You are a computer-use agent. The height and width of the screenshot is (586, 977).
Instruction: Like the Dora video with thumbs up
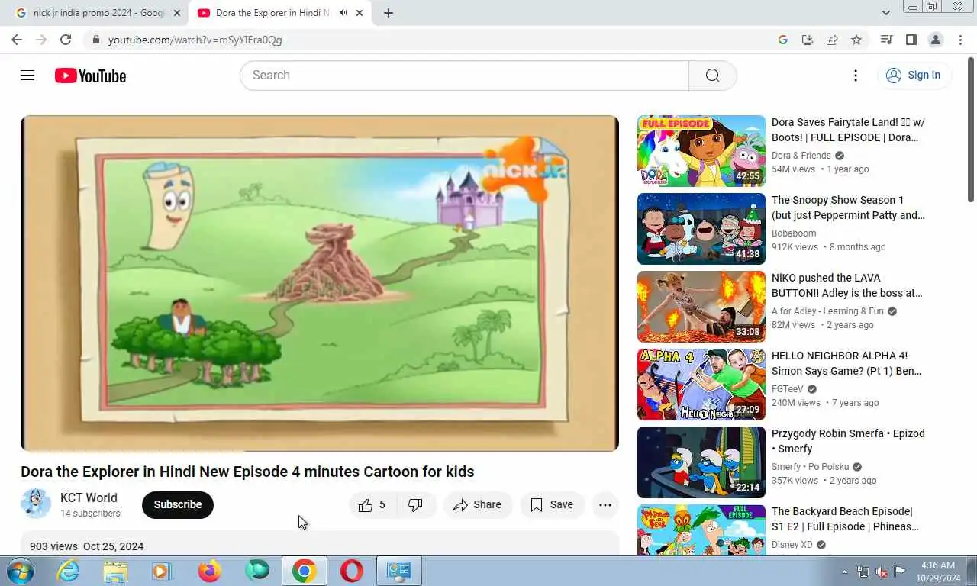(372, 505)
